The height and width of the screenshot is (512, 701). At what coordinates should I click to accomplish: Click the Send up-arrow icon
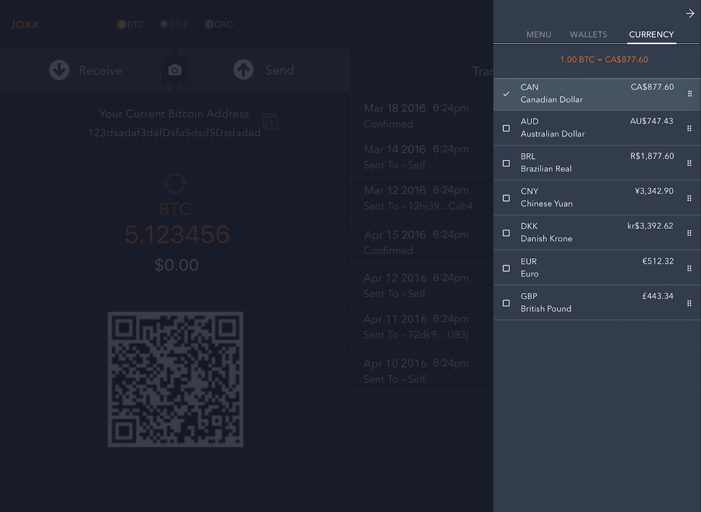(244, 70)
